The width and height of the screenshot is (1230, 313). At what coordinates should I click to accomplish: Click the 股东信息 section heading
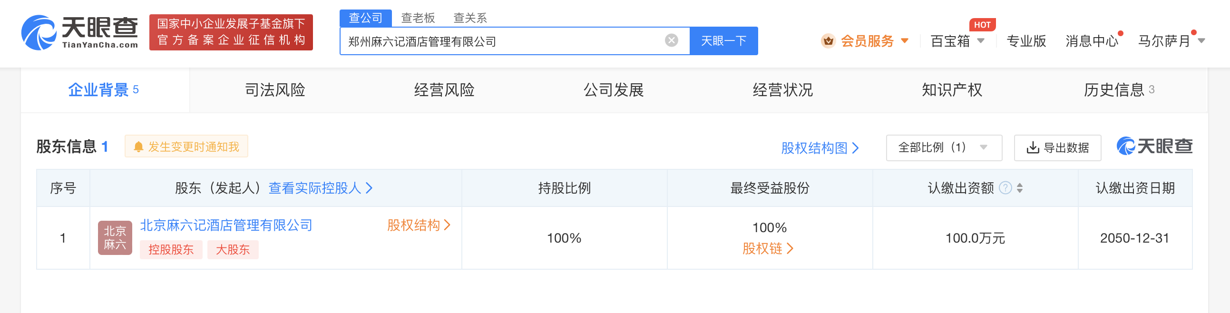point(72,146)
